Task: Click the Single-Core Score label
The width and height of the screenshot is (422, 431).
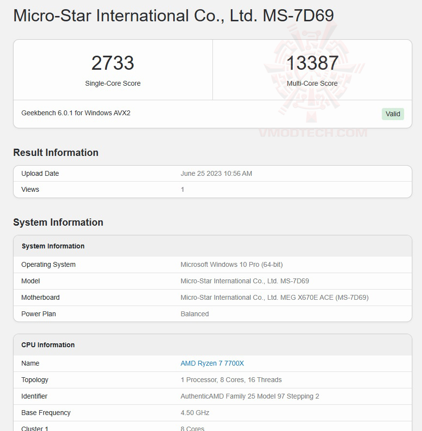Action: pyautogui.click(x=113, y=83)
